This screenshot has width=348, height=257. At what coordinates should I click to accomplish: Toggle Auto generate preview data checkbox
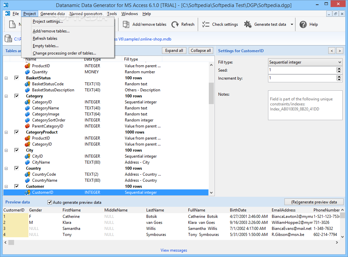(x=50, y=202)
